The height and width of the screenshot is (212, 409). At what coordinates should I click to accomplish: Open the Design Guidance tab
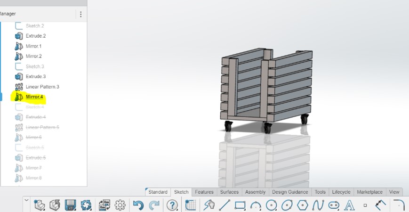tap(290, 192)
